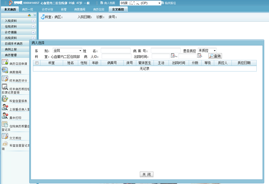The width and height of the screenshot is (269, 184).
Task: Open the 上报重点病人 query icon
Action: coord(5,107)
